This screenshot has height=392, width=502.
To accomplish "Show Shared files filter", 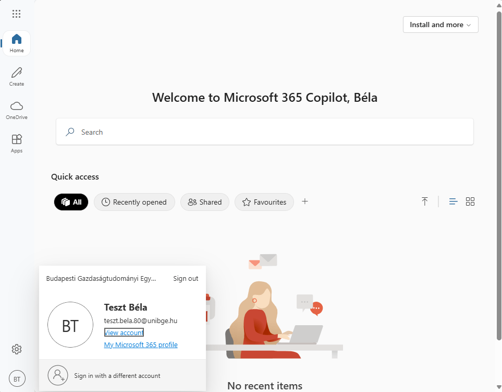I will pos(205,202).
